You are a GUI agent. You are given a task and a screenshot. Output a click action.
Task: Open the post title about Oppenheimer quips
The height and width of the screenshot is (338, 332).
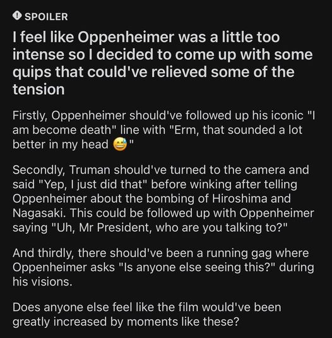pyautogui.click(x=163, y=63)
